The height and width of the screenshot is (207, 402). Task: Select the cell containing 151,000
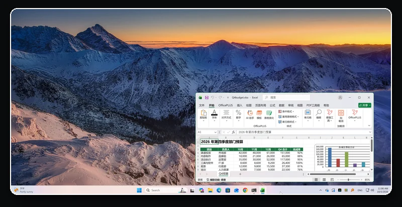point(282,153)
